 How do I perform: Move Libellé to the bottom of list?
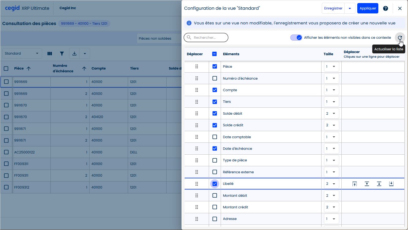pos(391,184)
